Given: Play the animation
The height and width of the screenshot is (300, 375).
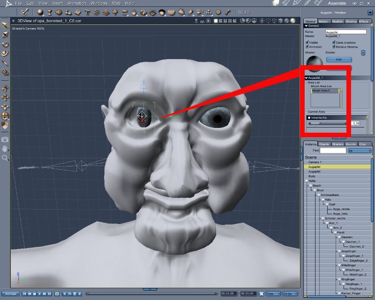Looking at the screenshot, I should point(39,293).
